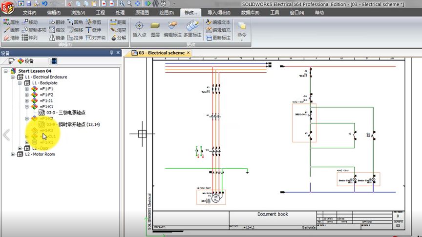
Task: Collapse the L1 - Backplate node
Action: pos(20,83)
